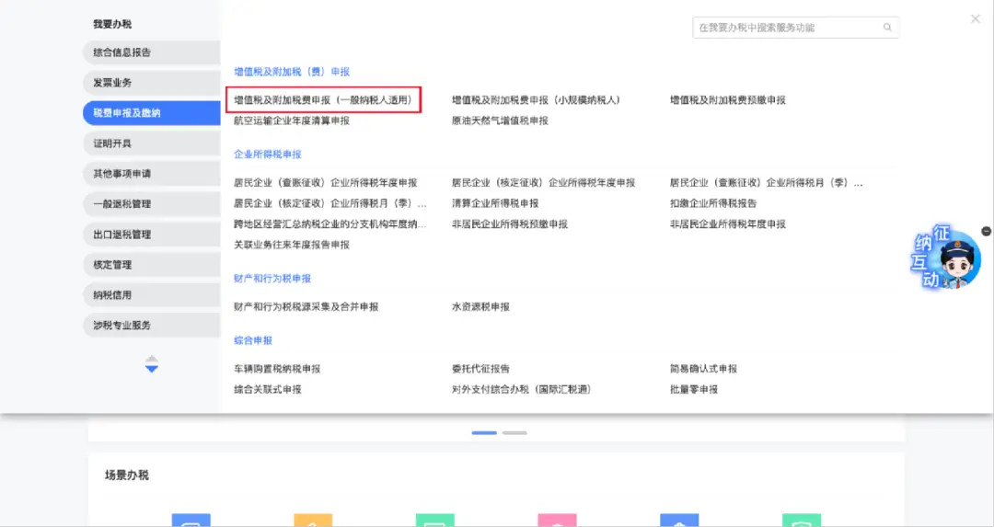The height and width of the screenshot is (527, 994).
Task: Select 综合信息报告 in the sidebar
Action: coord(152,52)
